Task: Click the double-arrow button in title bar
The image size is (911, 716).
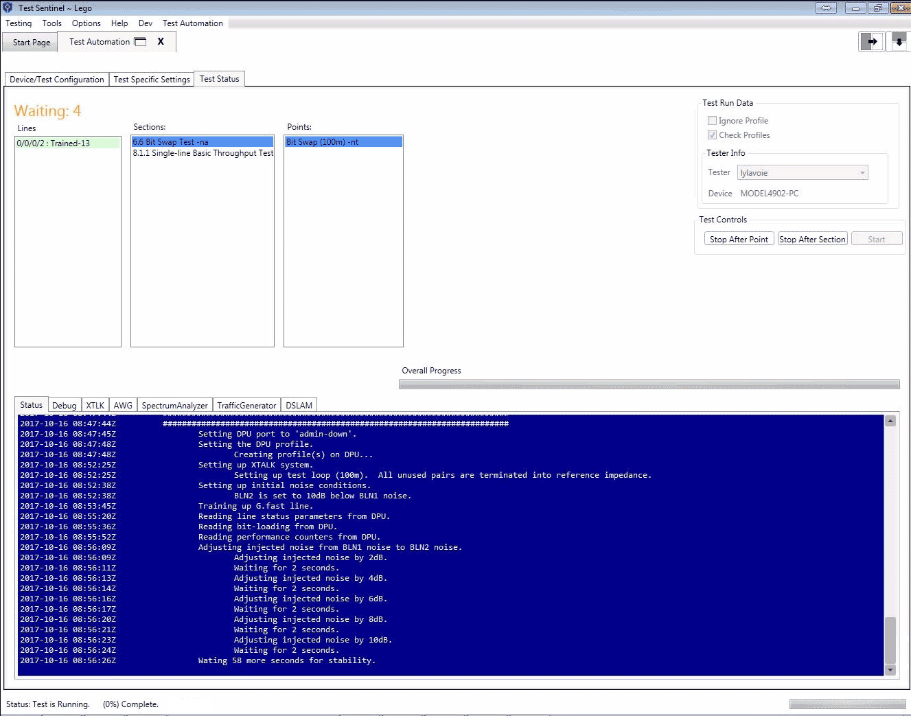Action: click(827, 8)
